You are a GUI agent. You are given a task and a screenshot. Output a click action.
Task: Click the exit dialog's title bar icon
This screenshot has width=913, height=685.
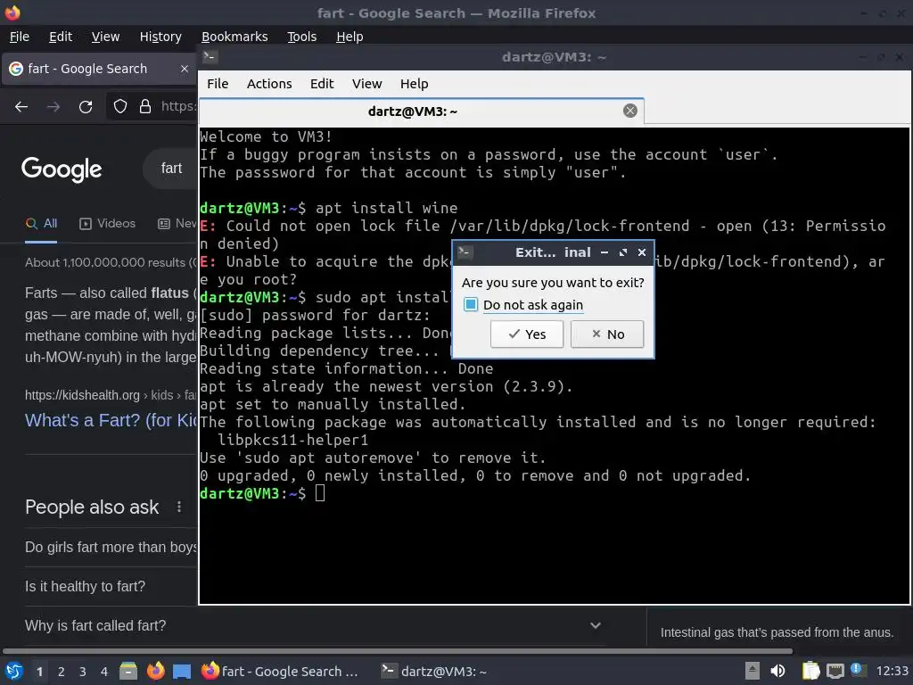pos(465,252)
